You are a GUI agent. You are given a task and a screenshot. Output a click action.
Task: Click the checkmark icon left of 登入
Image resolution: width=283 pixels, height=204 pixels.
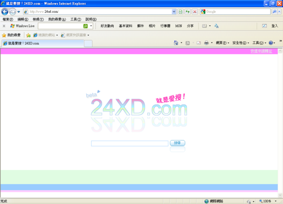pyautogui.click(x=265, y=26)
